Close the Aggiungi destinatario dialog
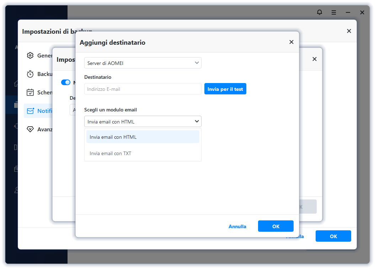 pos(291,42)
